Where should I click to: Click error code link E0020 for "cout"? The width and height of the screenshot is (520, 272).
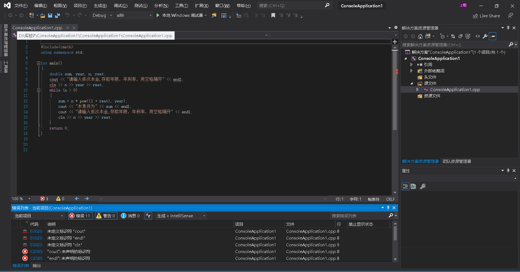tap(36, 231)
